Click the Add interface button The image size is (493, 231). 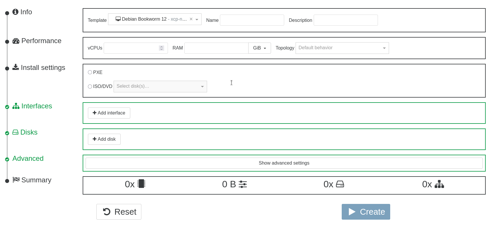[x=109, y=113]
